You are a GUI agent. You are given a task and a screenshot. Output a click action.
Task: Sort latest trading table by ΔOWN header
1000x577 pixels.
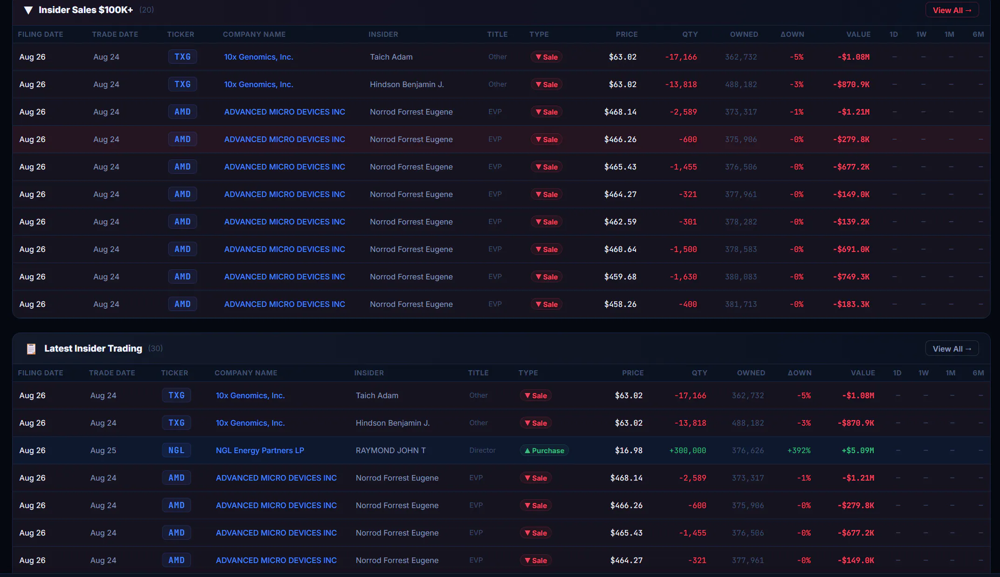tap(800, 373)
